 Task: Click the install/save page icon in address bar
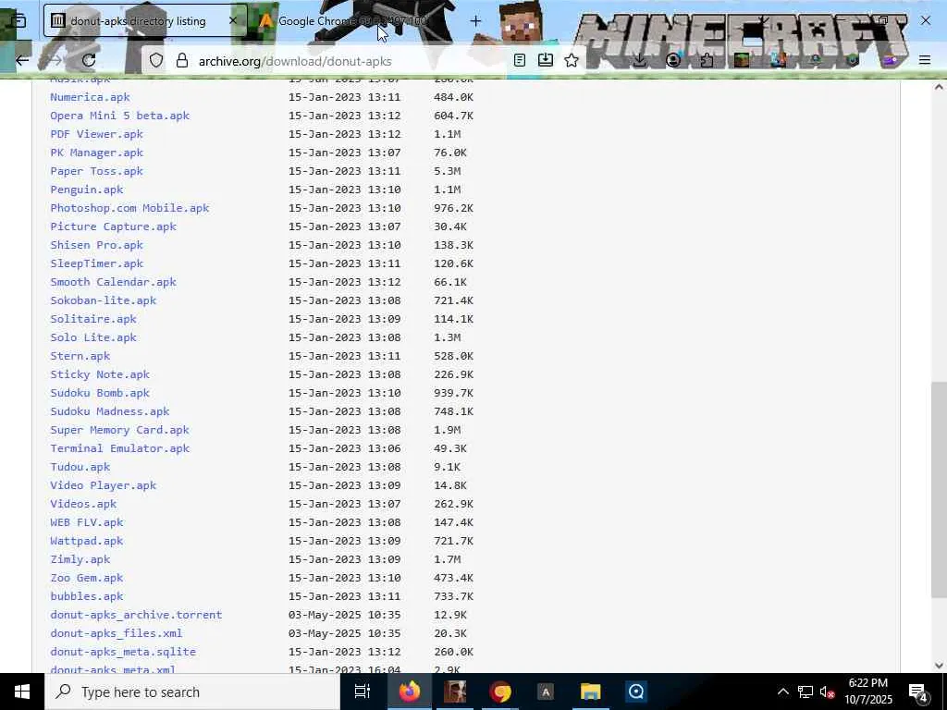pos(546,60)
